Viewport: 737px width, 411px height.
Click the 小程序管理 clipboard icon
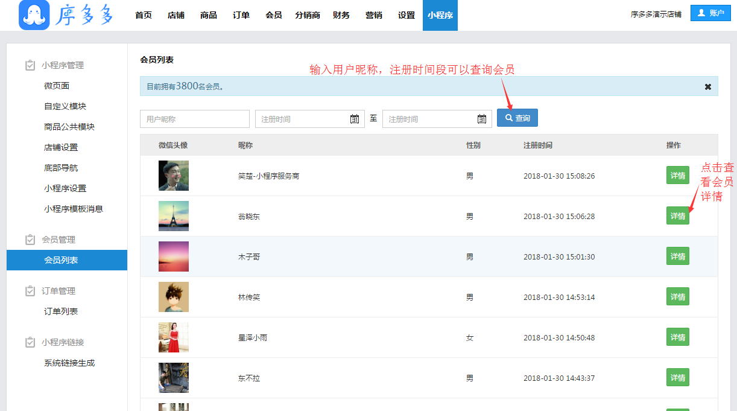click(30, 65)
